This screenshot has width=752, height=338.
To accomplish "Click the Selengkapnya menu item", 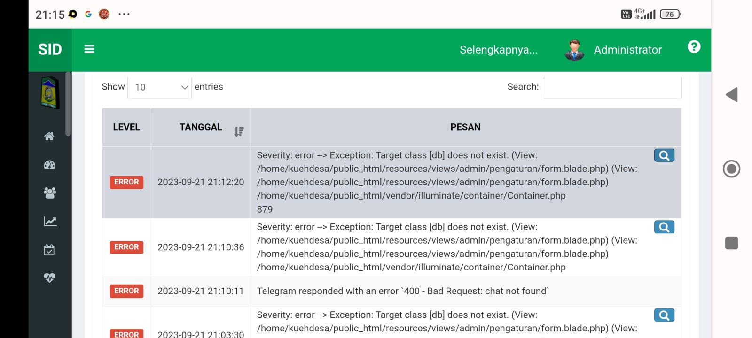I will point(499,50).
